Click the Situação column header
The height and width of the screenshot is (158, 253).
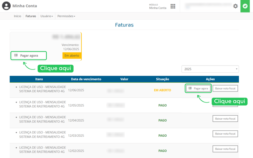coord(163,79)
